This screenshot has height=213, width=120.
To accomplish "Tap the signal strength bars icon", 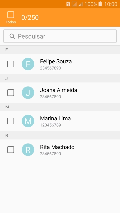I will tap(80, 4).
